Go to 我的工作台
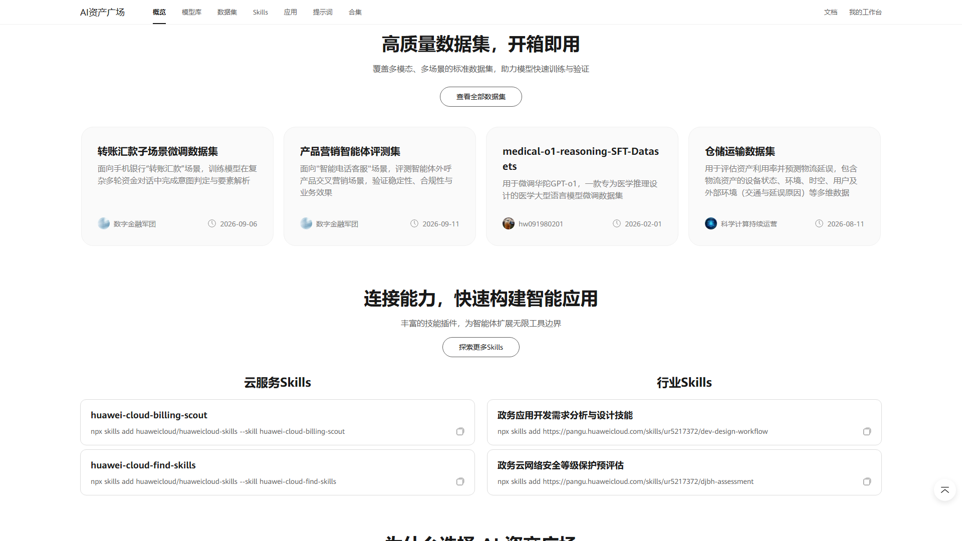The height and width of the screenshot is (541, 962). pyautogui.click(x=865, y=12)
